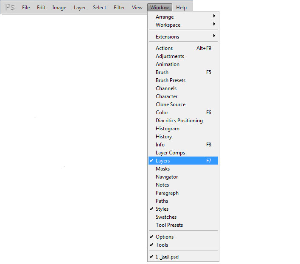Show the Masks panel

[183, 169]
